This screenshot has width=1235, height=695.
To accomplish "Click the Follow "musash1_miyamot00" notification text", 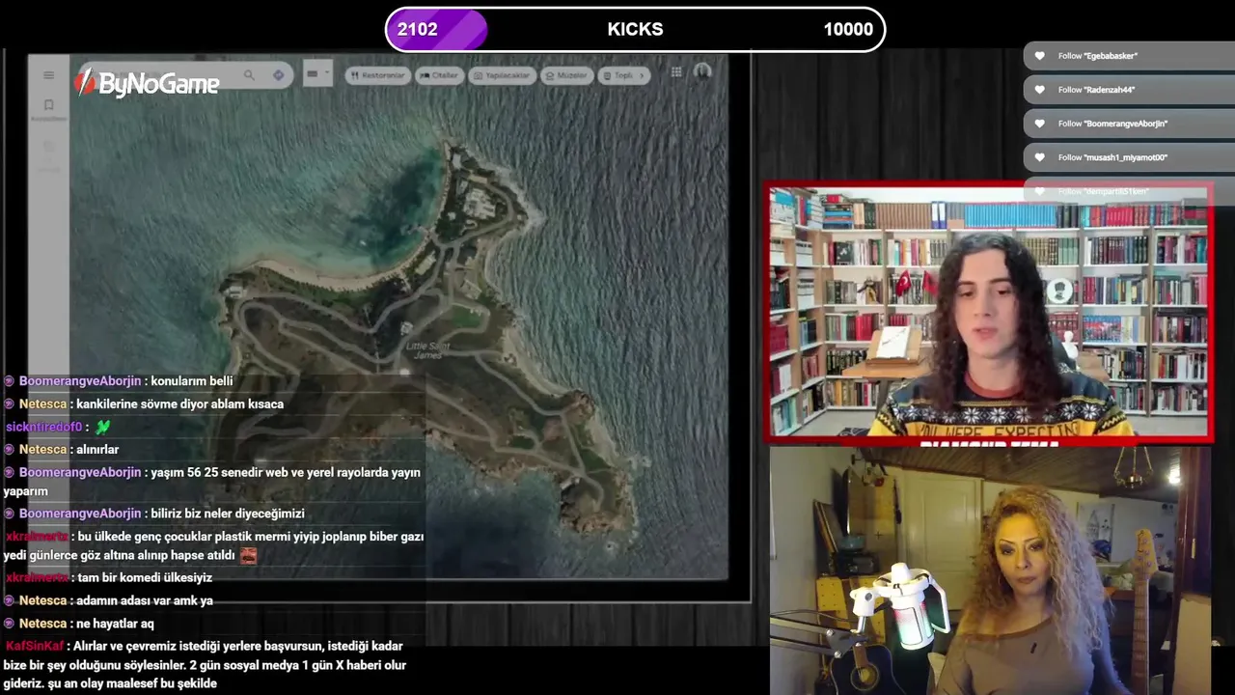I will click(1112, 157).
